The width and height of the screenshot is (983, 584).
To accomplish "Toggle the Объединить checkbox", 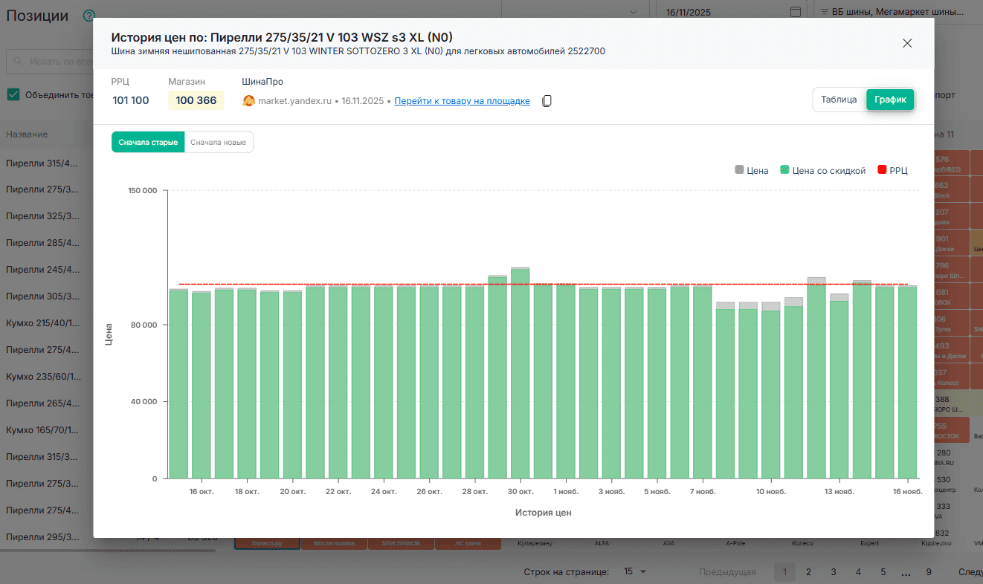I will [x=13, y=94].
